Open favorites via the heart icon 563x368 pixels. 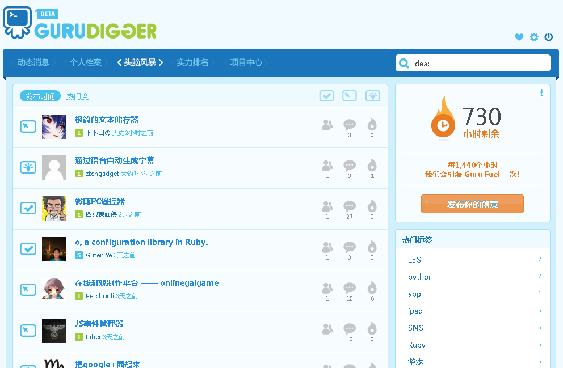(519, 37)
